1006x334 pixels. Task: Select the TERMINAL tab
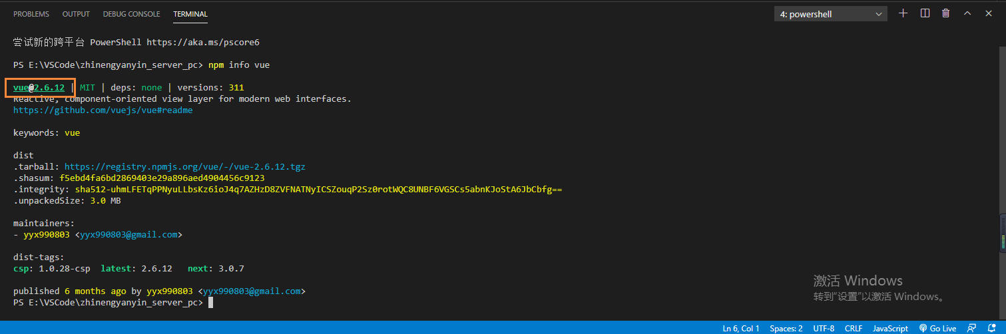tap(190, 14)
